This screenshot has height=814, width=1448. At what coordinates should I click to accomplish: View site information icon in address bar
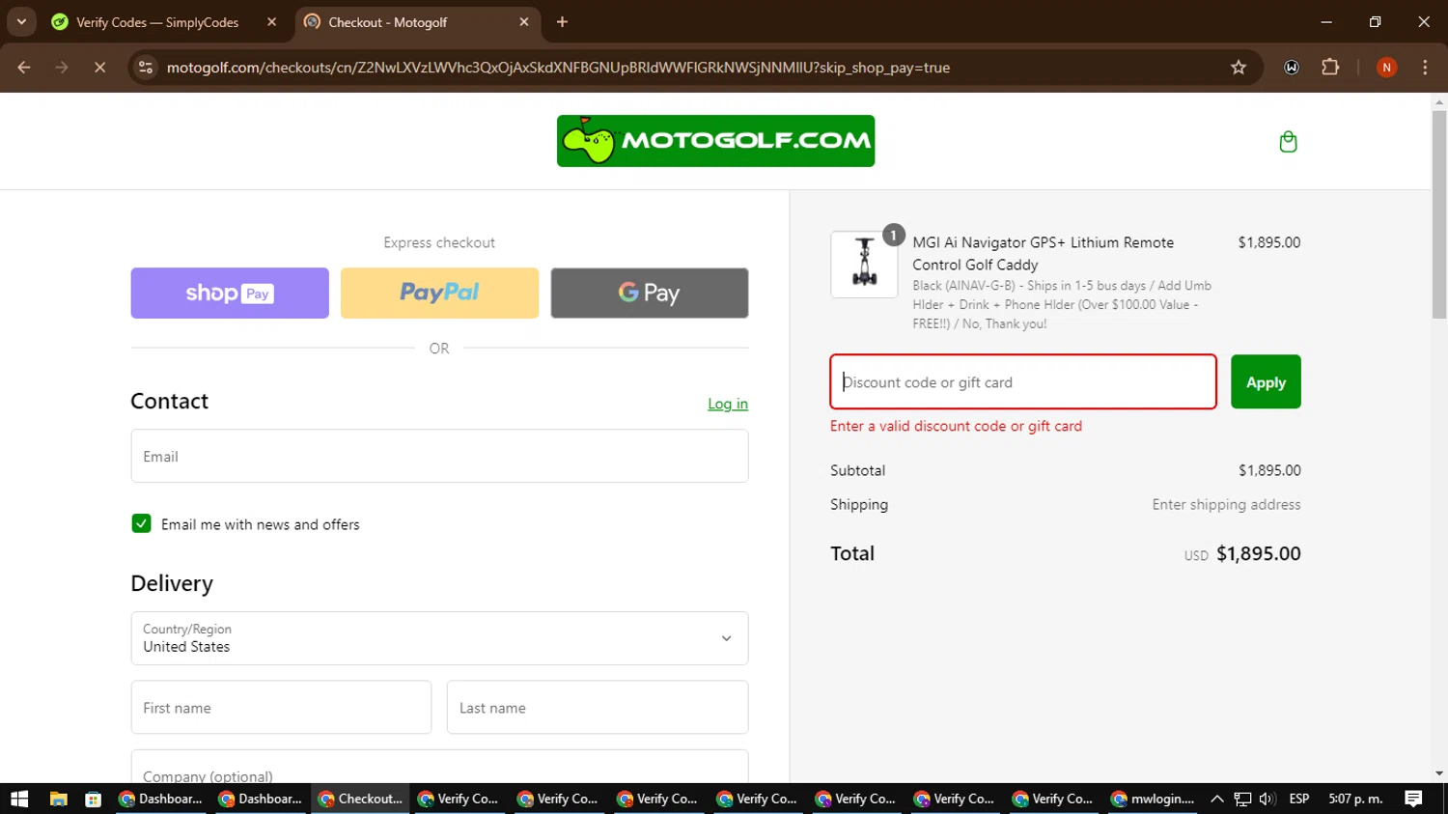[x=146, y=68]
